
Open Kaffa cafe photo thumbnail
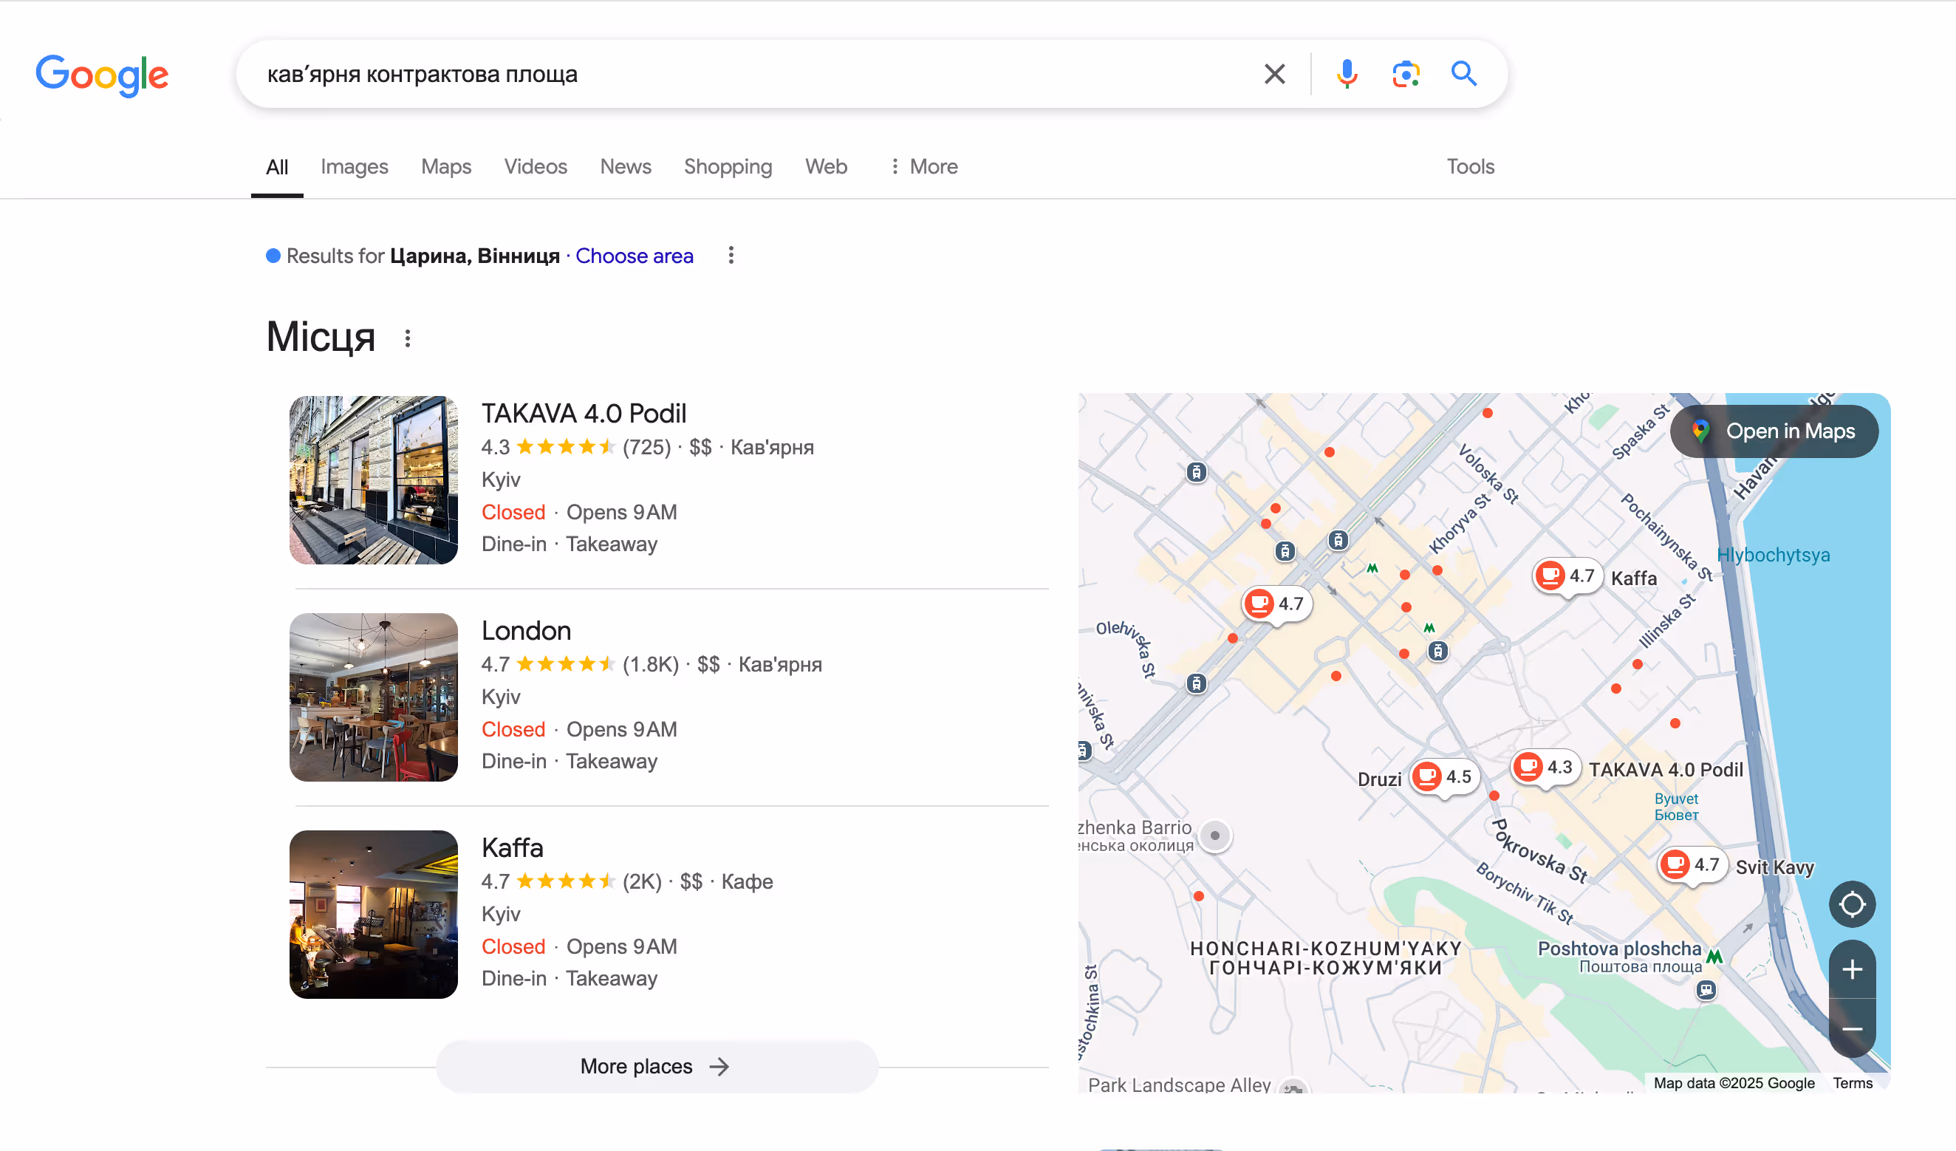(x=373, y=915)
